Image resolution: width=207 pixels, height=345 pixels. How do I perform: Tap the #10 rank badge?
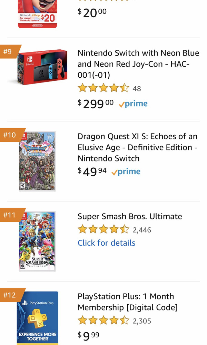click(10, 135)
